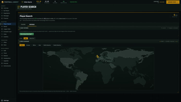Click the 4/16 counter in the Player Search card

[175, 15]
